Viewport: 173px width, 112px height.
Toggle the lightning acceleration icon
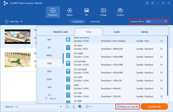point(74,107)
